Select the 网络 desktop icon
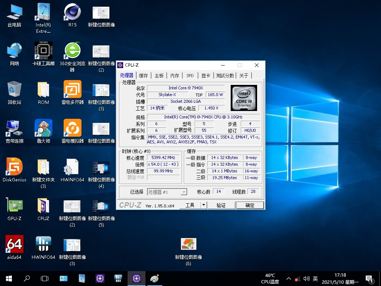Image resolution: width=381 pixels, height=286 pixels. coord(15,54)
